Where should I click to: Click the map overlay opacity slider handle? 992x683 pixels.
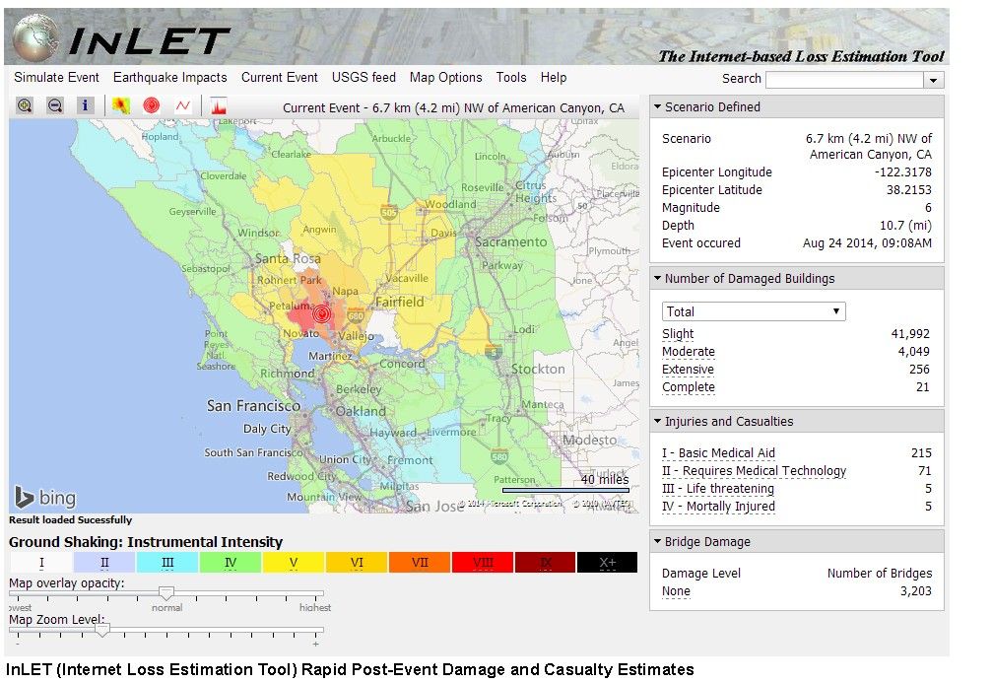pyautogui.click(x=166, y=593)
